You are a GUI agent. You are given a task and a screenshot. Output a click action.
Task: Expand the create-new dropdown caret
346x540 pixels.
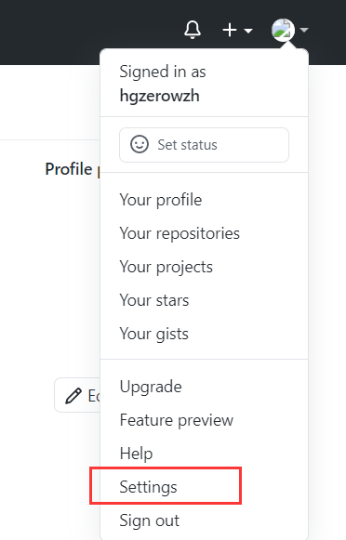tap(248, 31)
